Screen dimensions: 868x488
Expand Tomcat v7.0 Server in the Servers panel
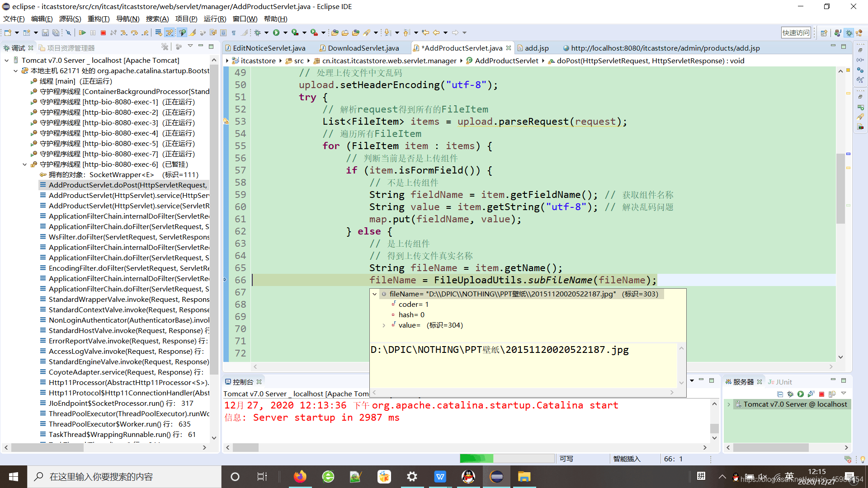coord(729,404)
